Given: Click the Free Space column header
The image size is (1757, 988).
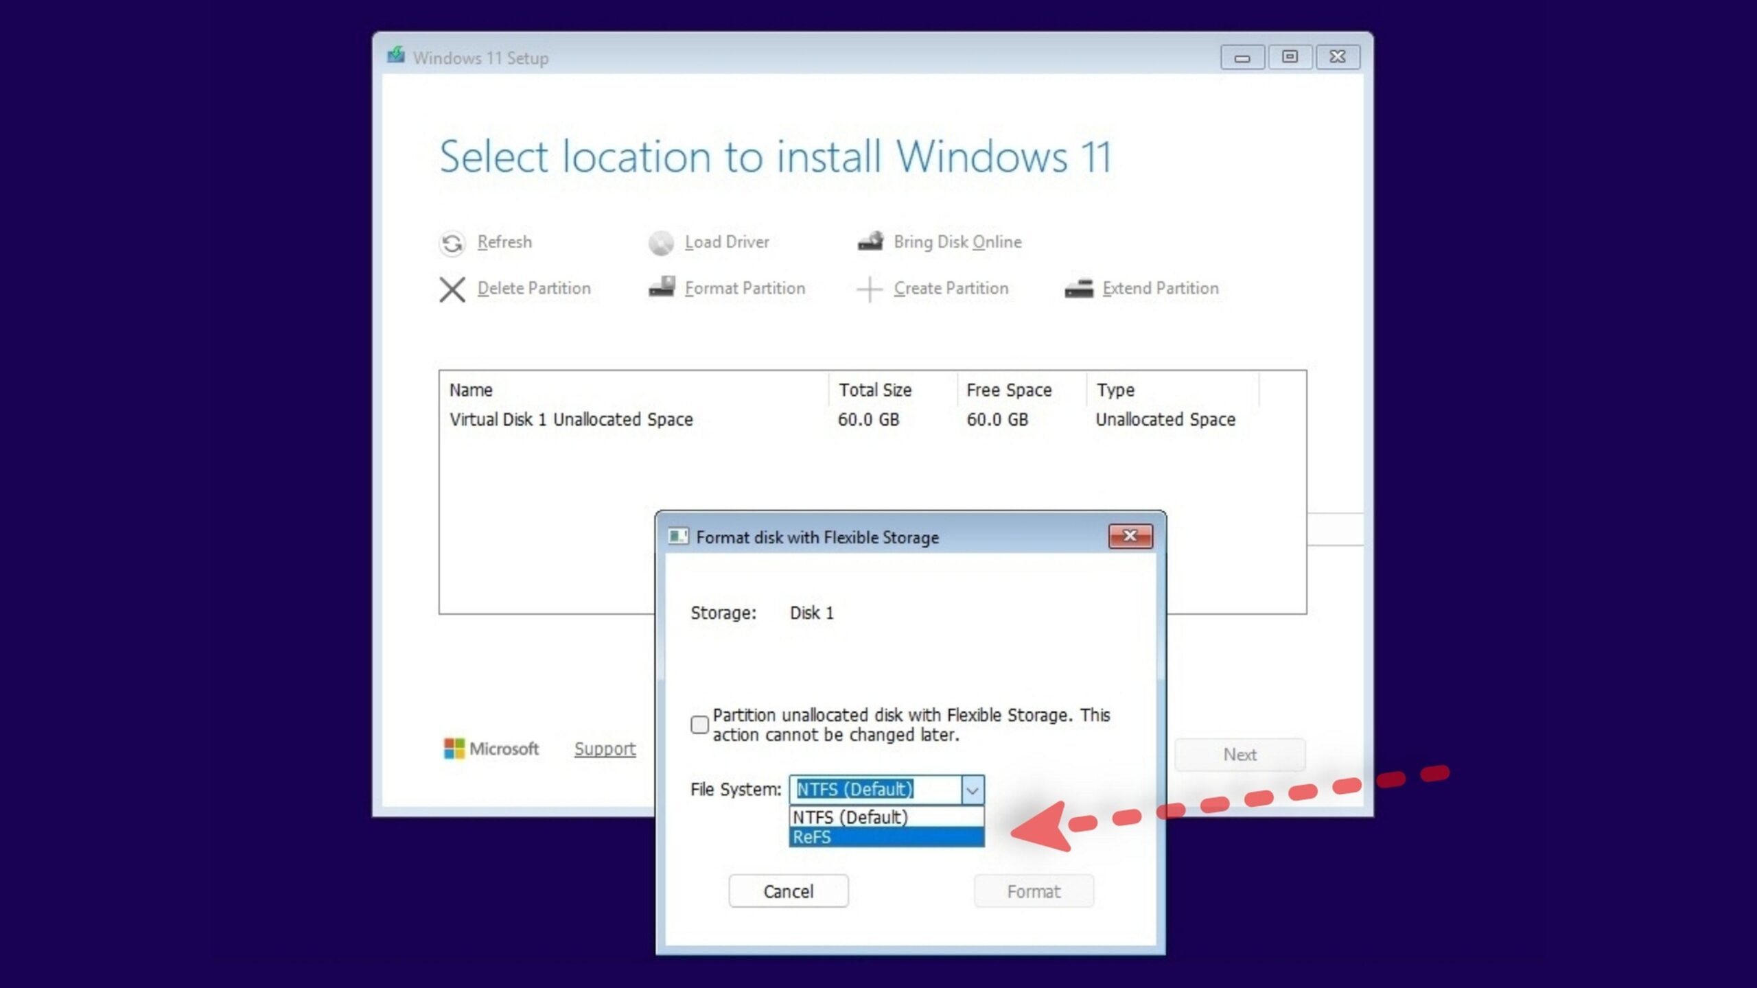Looking at the screenshot, I should [1022, 390].
